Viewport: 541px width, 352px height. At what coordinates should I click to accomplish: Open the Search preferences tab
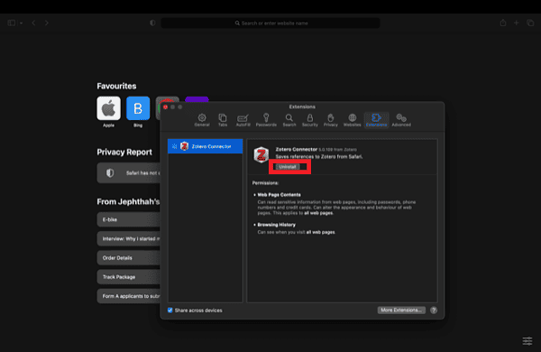(x=289, y=120)
